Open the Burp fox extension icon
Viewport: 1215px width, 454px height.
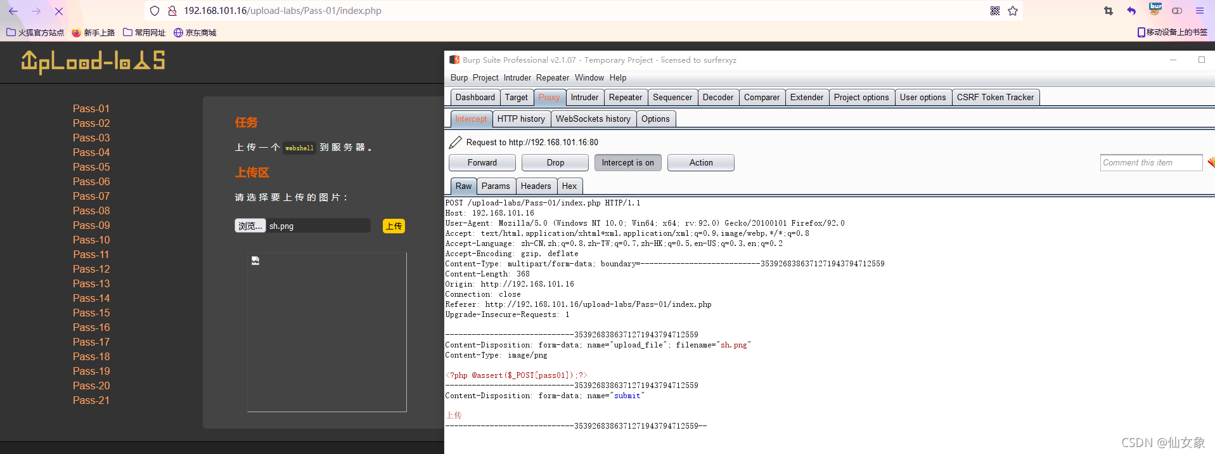point(1155,10)
